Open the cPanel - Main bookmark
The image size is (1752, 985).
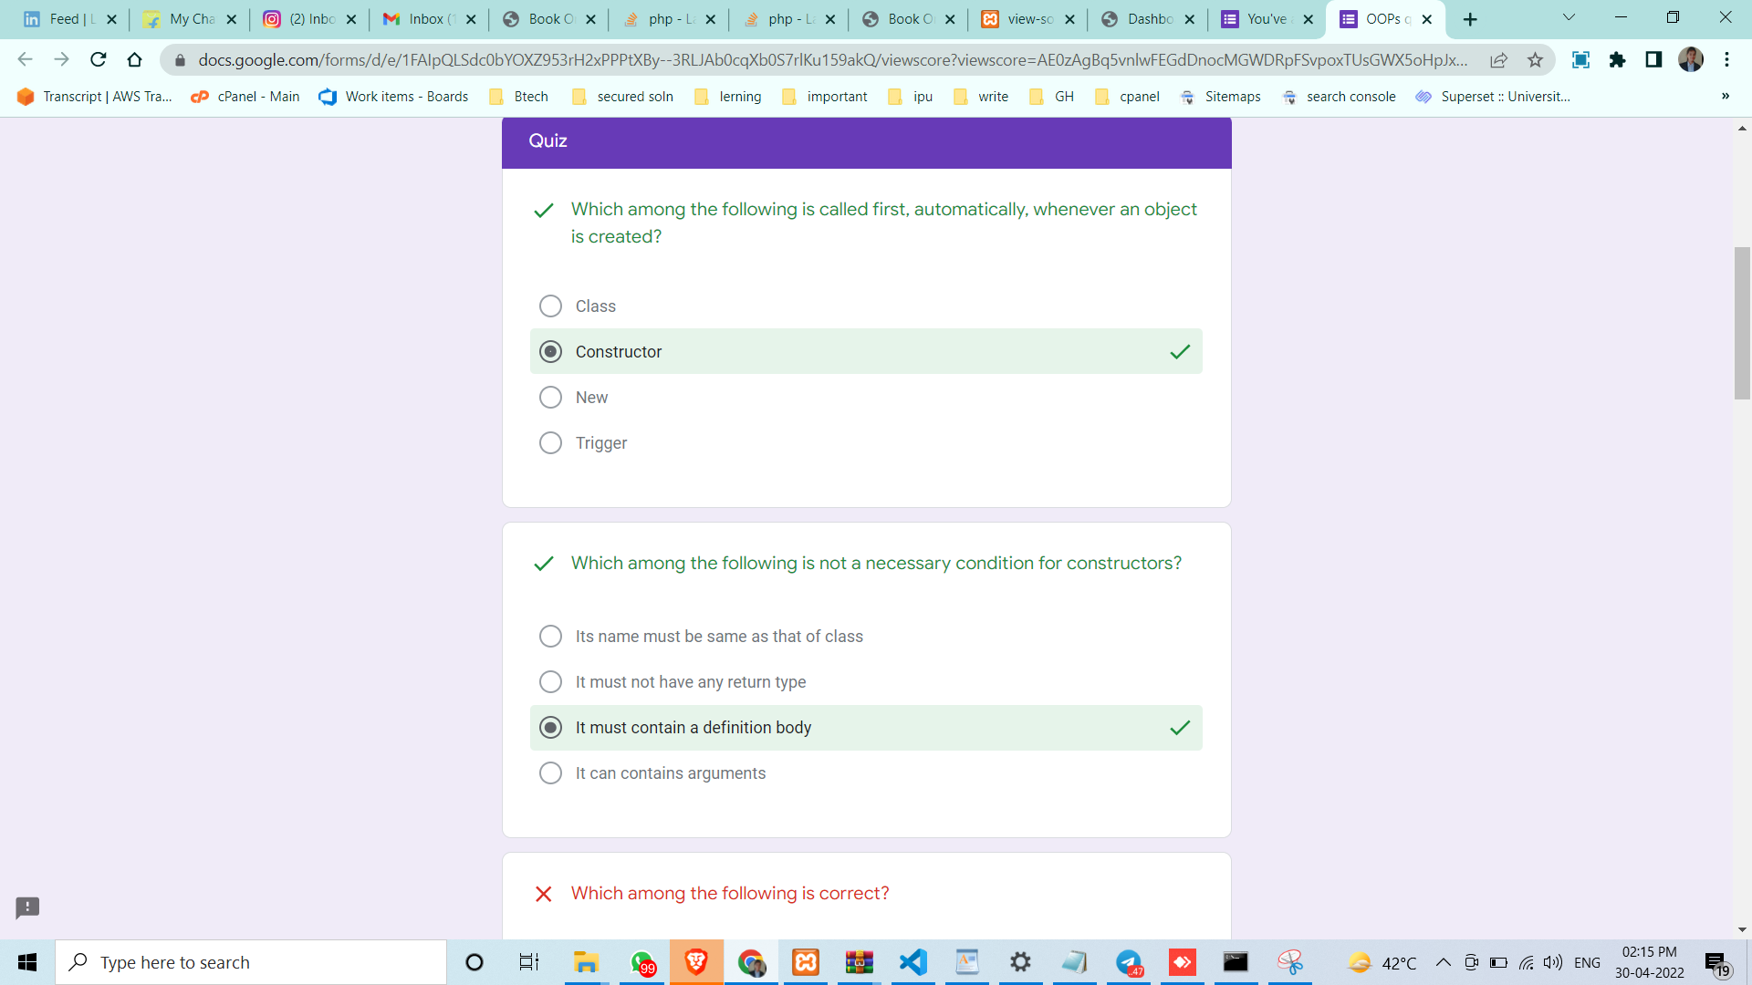pyautogui.click(x=245, y=97)
